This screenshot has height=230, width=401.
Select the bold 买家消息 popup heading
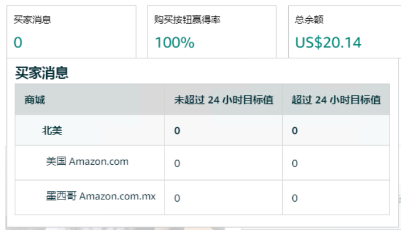pyautogui.click(x=42, y=73)
